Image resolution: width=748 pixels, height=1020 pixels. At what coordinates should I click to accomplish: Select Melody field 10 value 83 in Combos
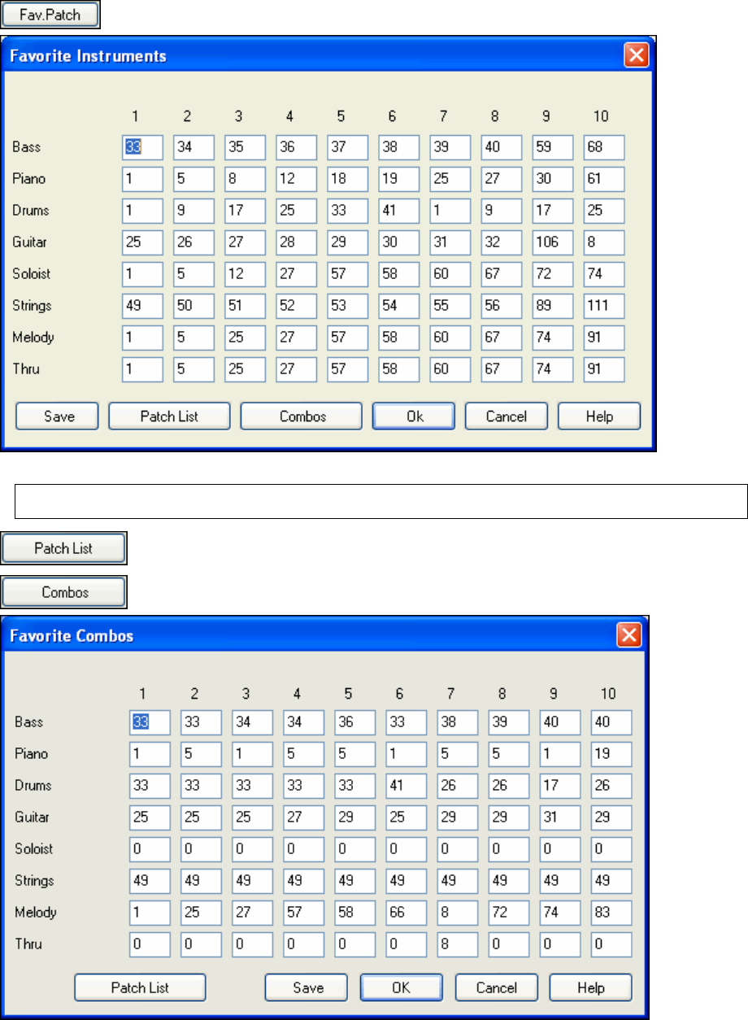[x=611, y=913]
